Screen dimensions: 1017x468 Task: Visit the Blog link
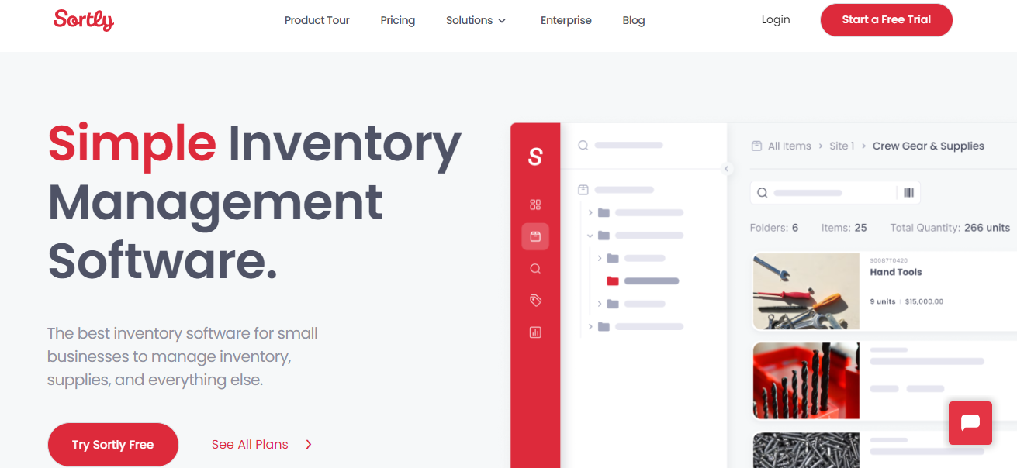633,20
